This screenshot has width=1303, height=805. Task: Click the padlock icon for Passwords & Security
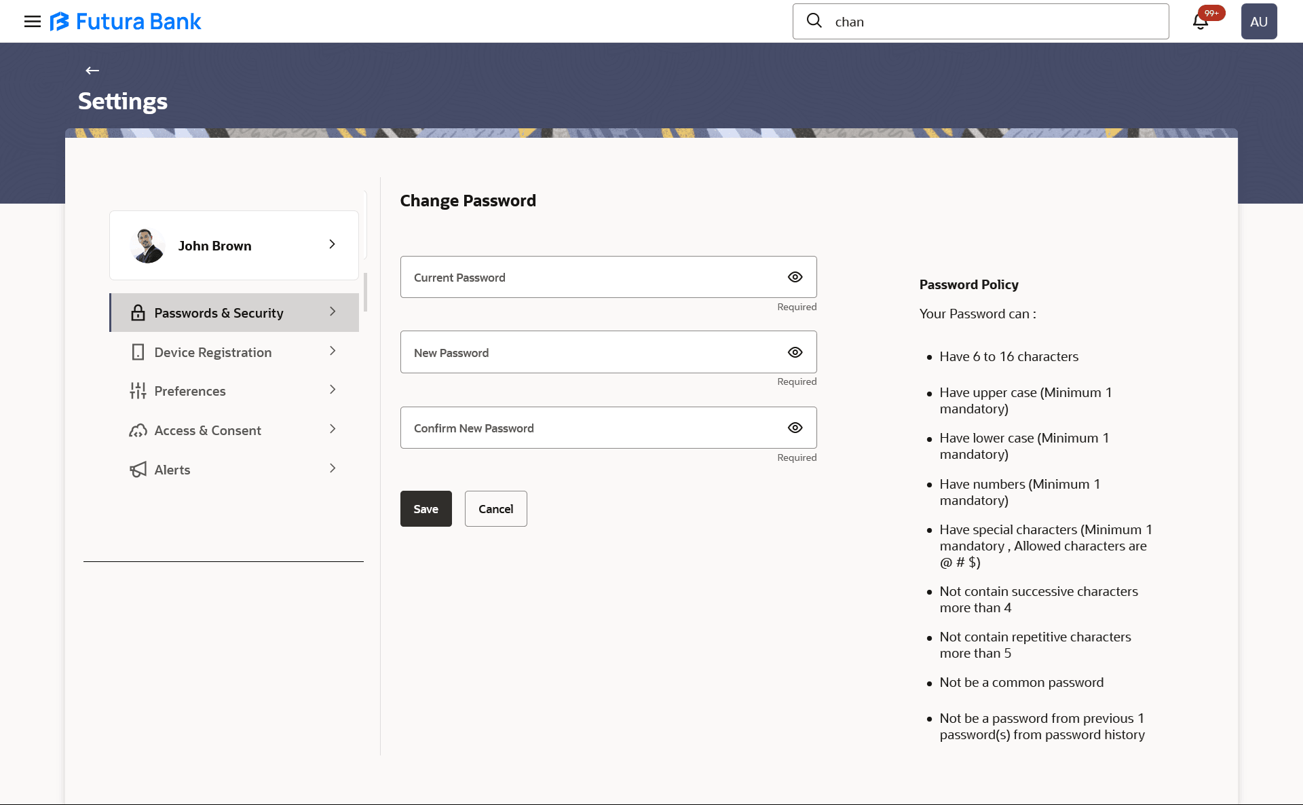tap(138, 313)
